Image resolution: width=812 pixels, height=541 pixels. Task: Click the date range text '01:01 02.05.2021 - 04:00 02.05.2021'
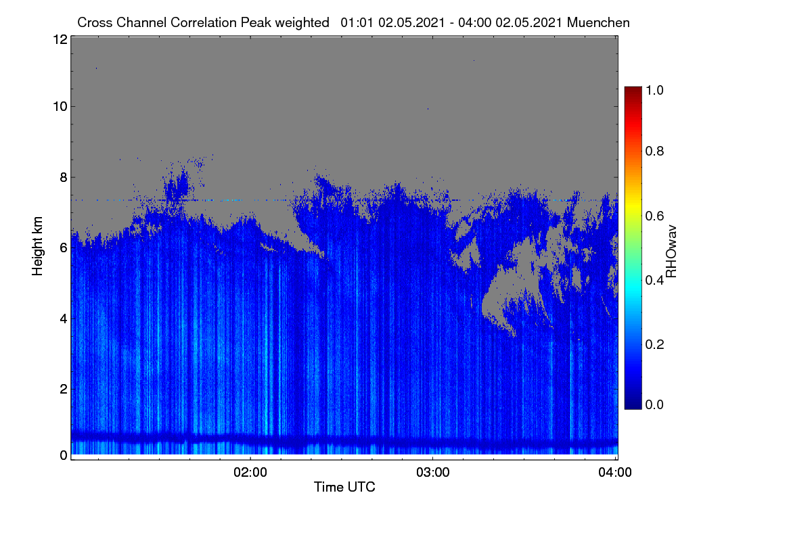coord(452,22)
